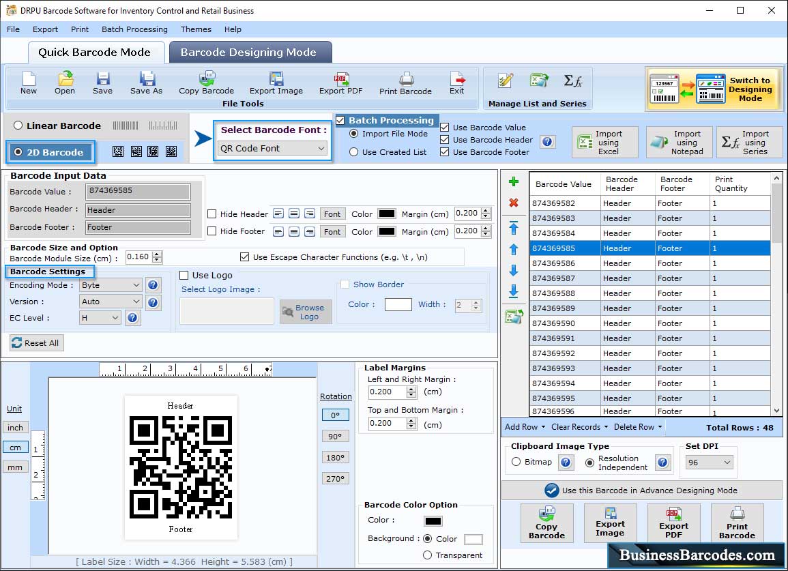Viewport: 788px width, 571px height.
Task: Toggle Use Barcode Value checkbox
Action: (x=444, y=128)
